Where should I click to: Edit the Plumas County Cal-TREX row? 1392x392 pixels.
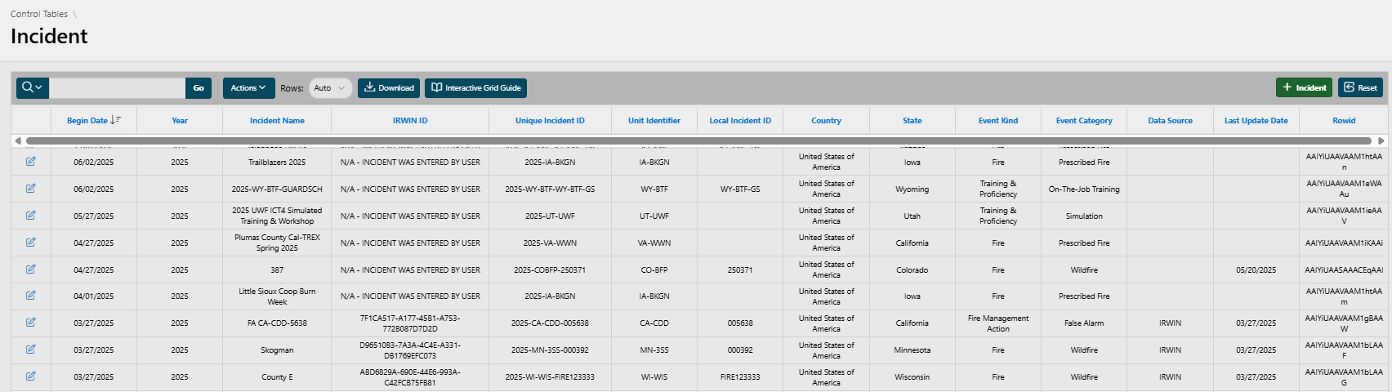[x=30, y=243]
